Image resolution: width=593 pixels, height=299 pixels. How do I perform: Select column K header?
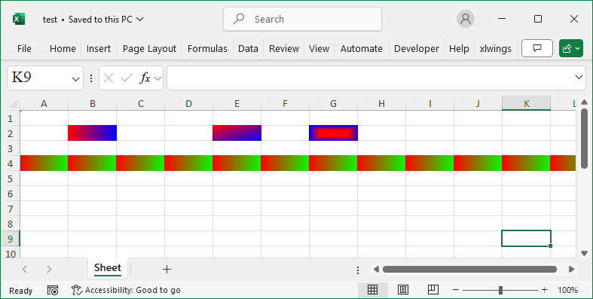[x=526, y=104]
